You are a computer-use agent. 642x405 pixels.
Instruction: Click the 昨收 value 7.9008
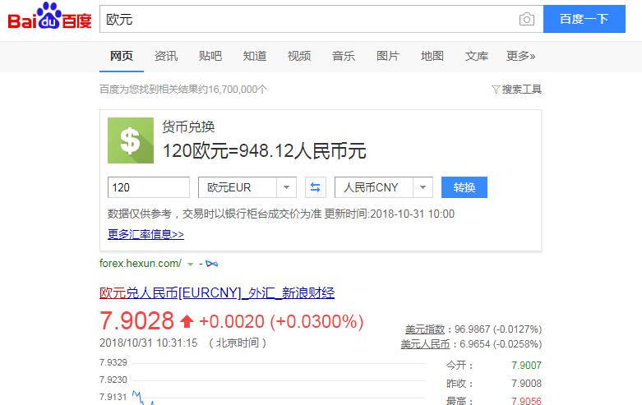[x=526, y=384]
